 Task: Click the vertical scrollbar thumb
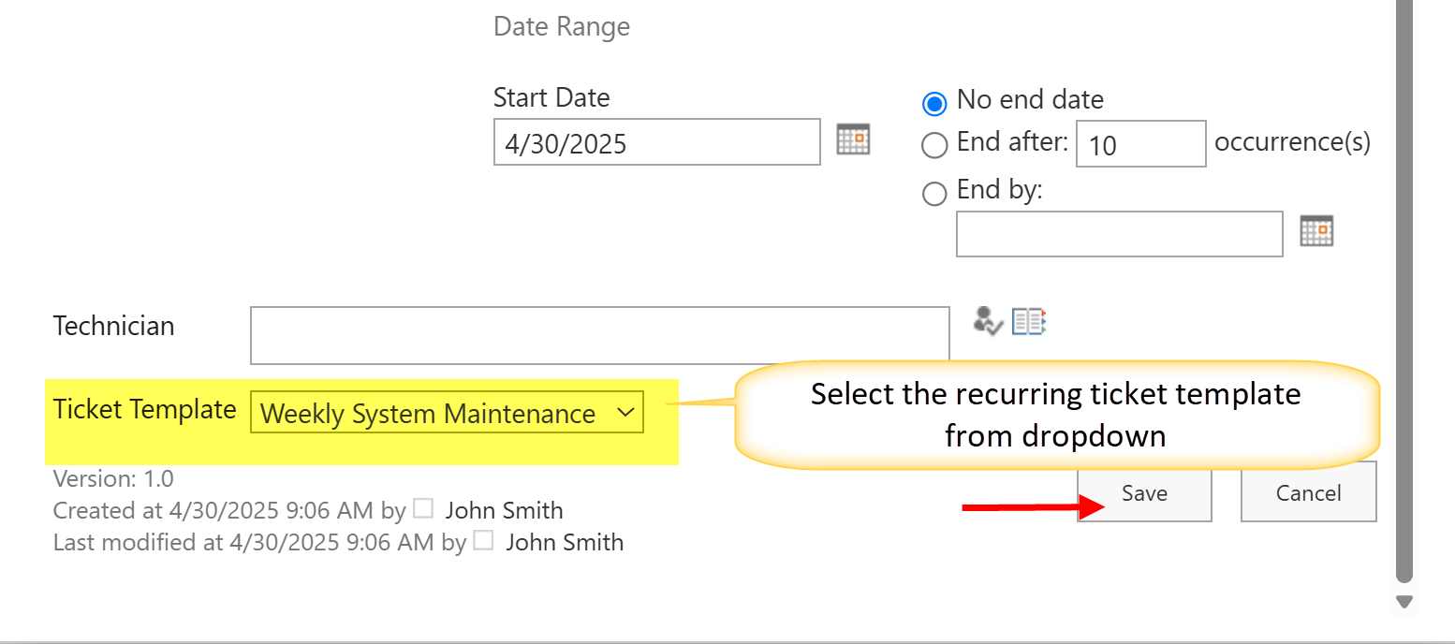coord(1404,281)
